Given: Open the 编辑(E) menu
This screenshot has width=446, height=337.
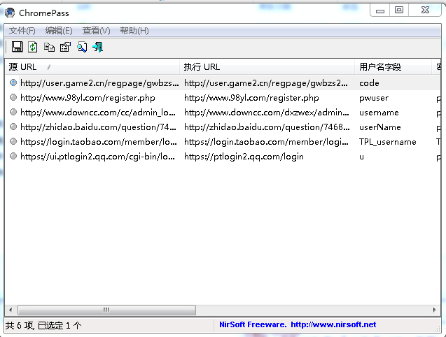Looking at the screenshot, I should click(59, 31).
